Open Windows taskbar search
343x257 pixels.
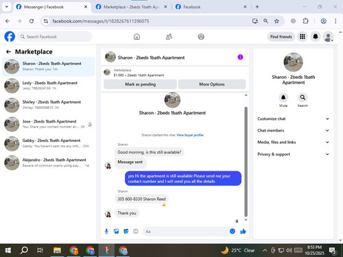pyautogui.click(x=24, y=250)
